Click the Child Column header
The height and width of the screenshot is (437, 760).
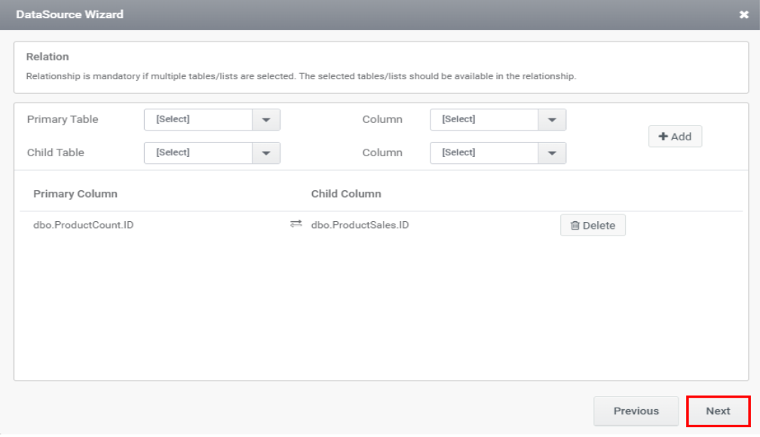click(346, 194)
